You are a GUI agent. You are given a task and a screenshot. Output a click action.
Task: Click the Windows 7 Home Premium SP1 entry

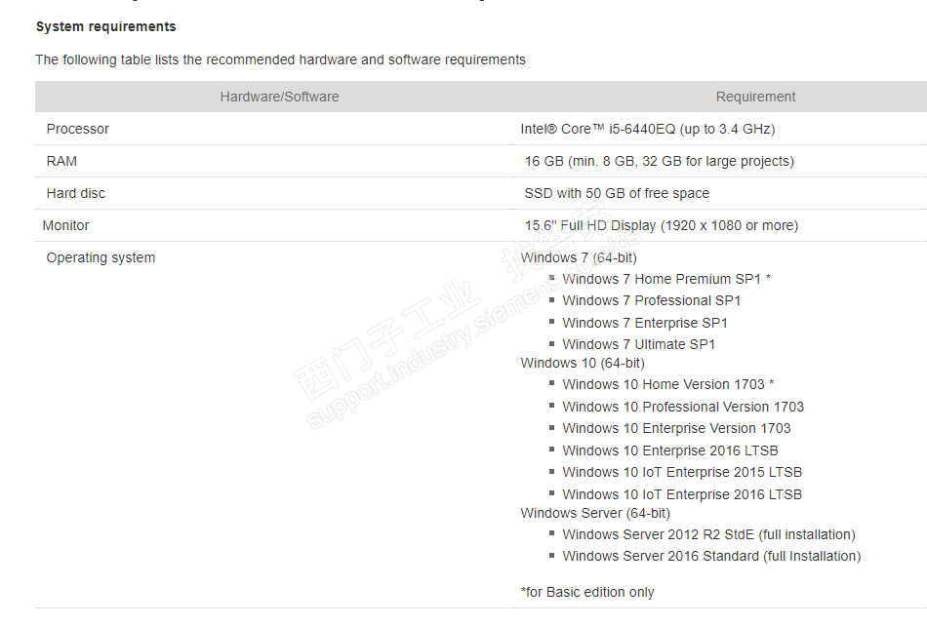click(666, 279)
